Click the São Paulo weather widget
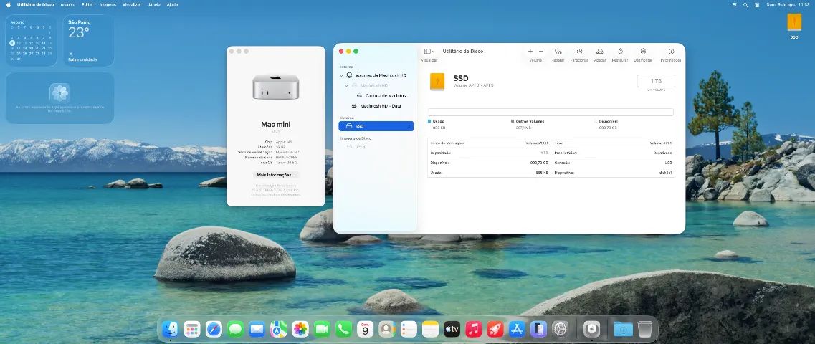 (89, 41)
